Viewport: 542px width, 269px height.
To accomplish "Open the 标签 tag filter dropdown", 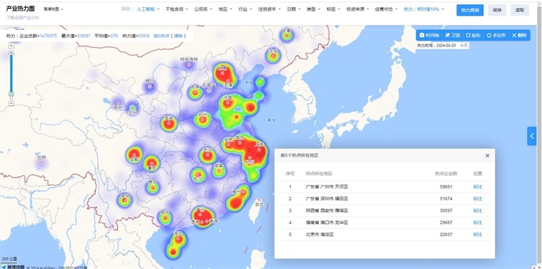I will pos(333,9).
